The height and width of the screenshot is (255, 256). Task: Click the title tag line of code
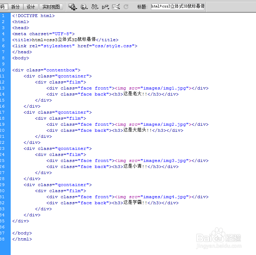65,39
